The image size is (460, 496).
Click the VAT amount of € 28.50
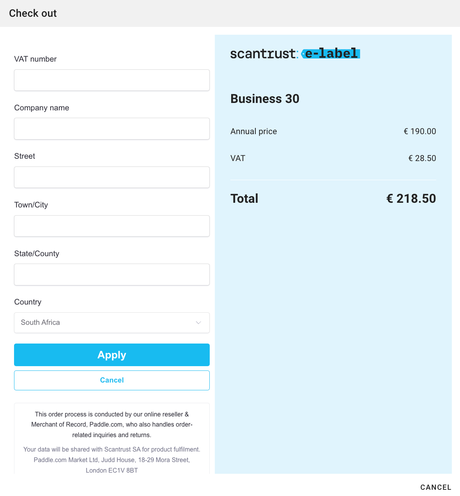coord(422,158)
